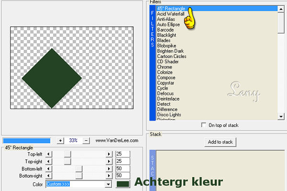This screenshot has width=287, height=191.
Task: Select the Chrome filter in list
Action: (x=165, y=67)
